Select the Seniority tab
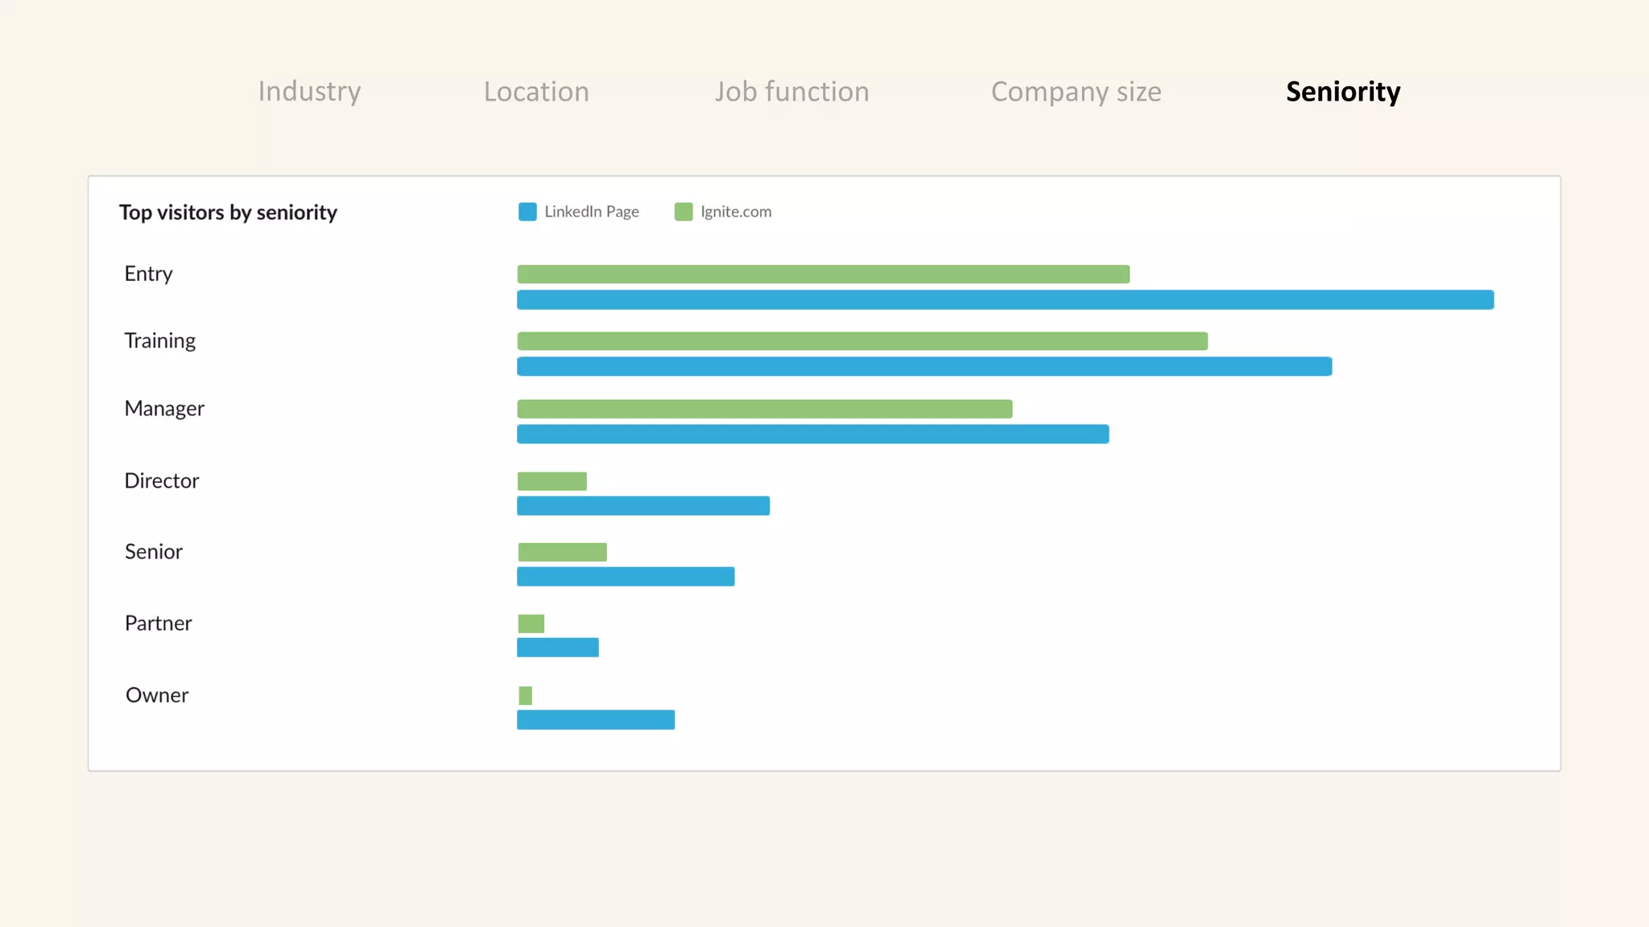The image size is (1649, 927). point(1343,92)
